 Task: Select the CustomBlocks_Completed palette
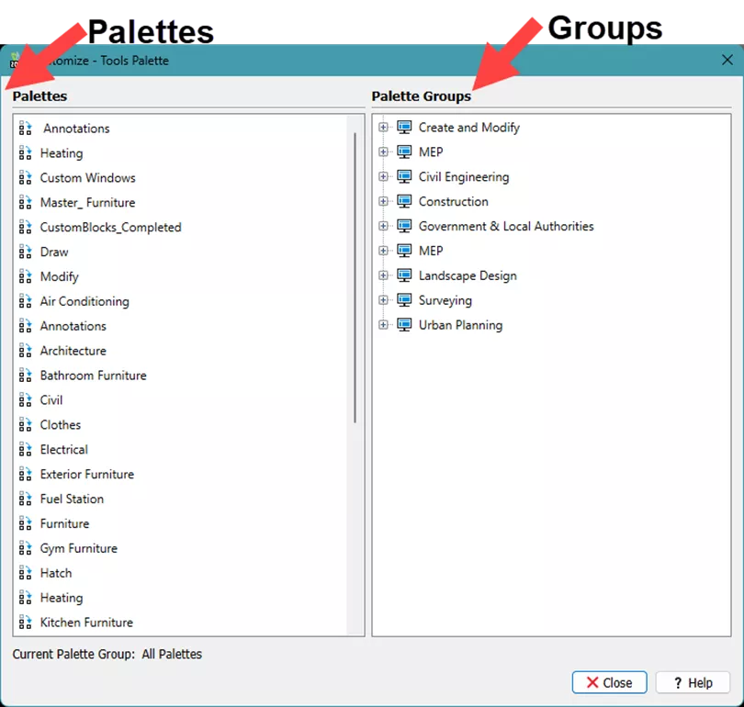tap(110, 228)
